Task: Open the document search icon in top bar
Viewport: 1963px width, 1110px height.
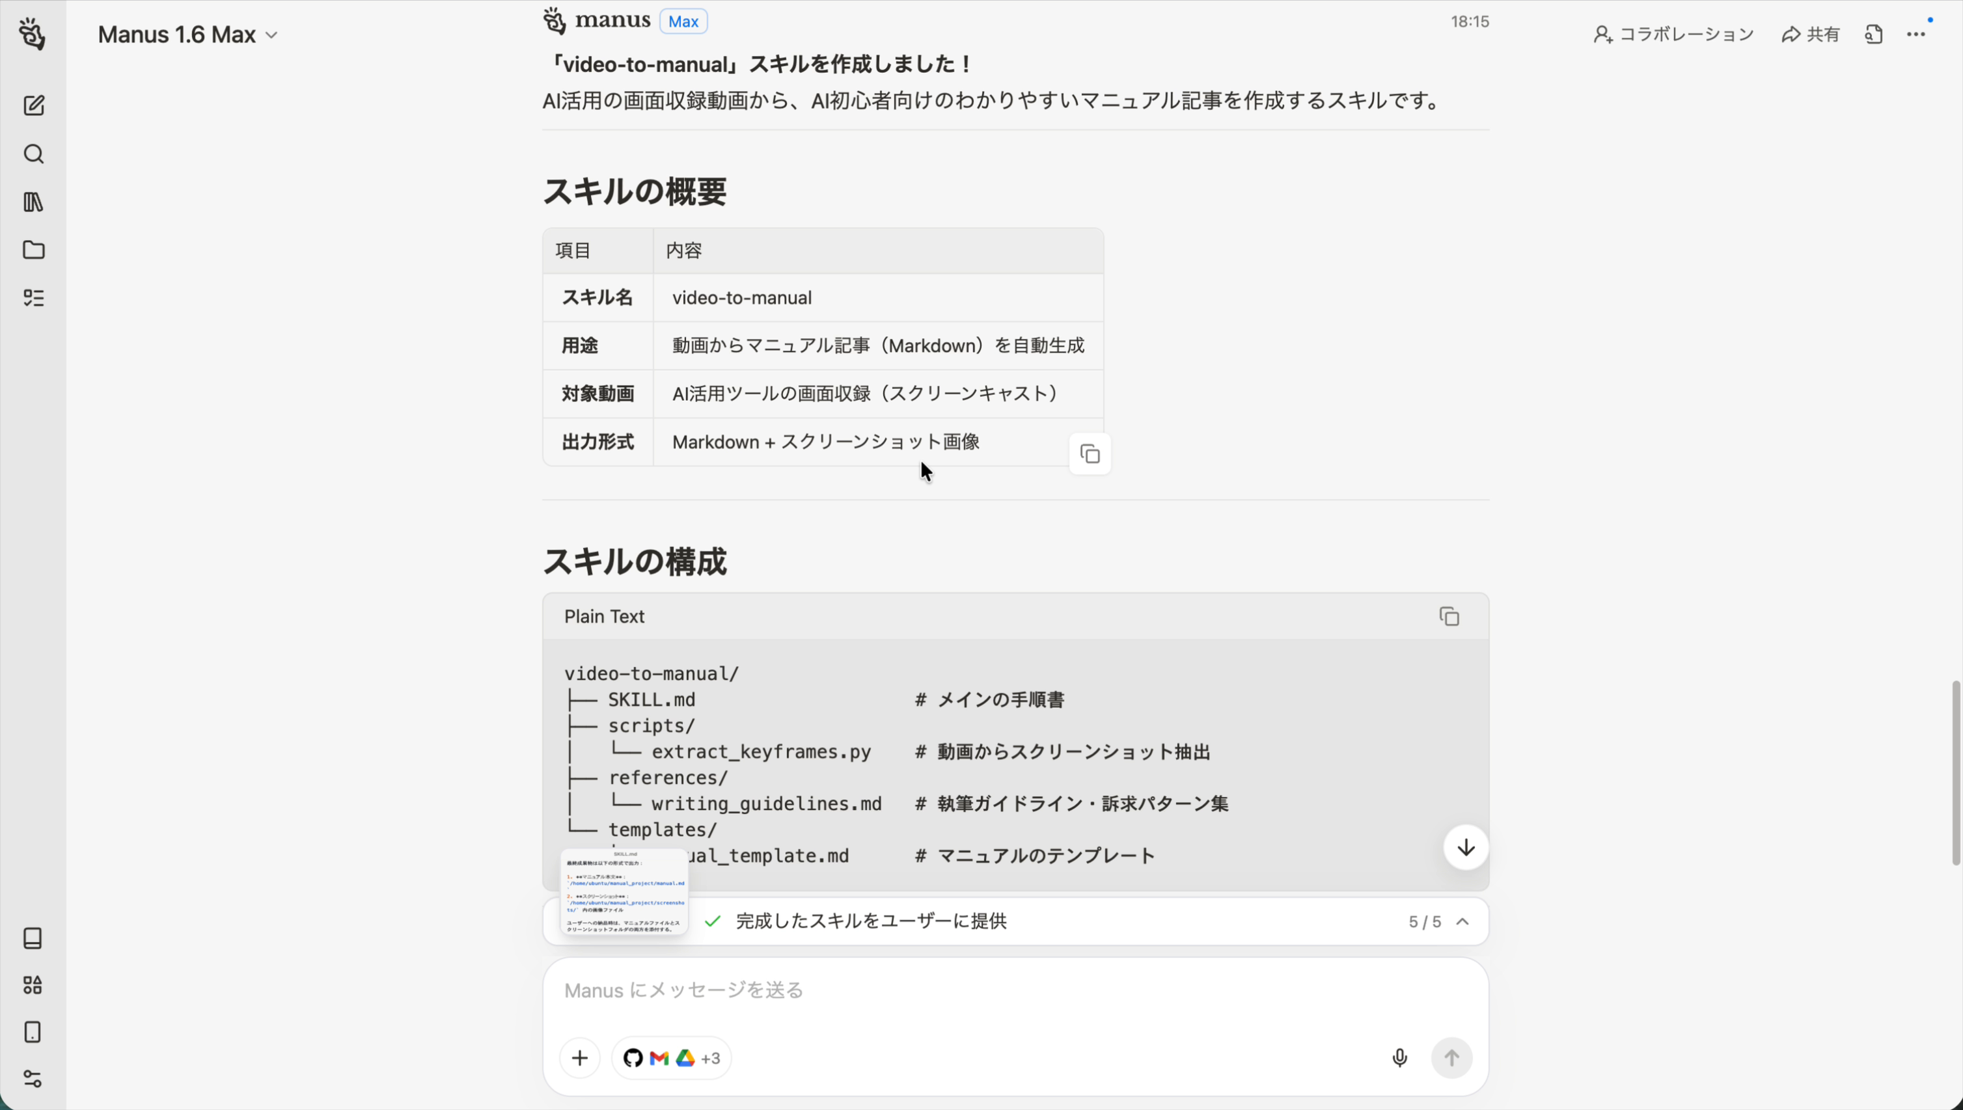Action: click(1875, 34)
